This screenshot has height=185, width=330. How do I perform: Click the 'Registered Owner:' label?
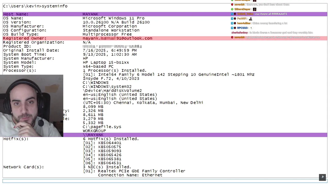pos(25,38)
